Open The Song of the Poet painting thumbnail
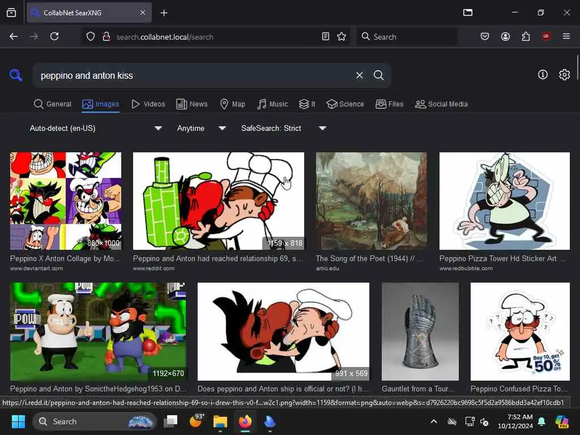 [x=372, y=201]
